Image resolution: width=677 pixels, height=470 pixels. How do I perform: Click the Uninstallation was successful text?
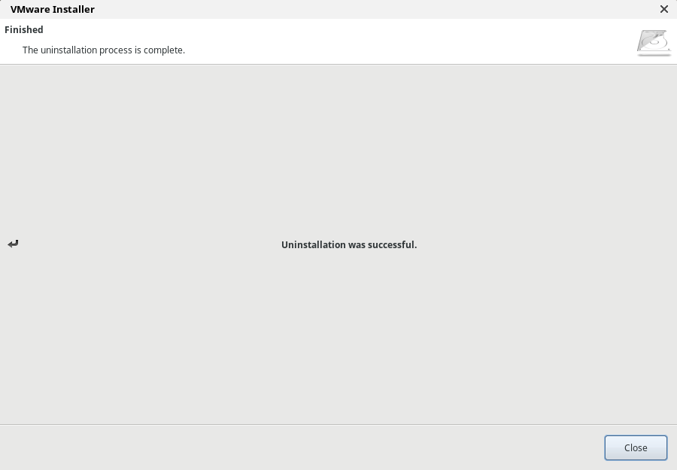coord(349,244)
